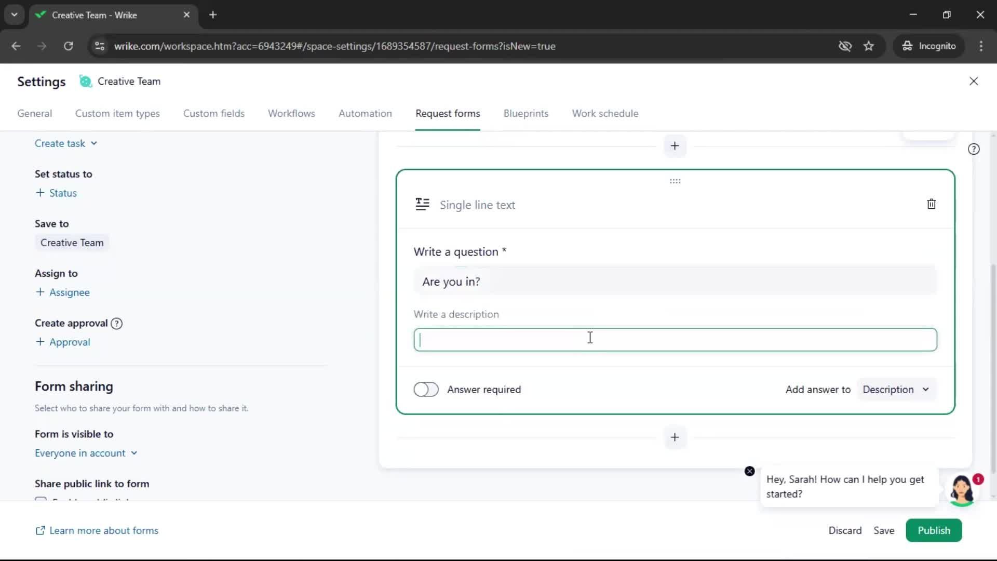Screen dimensions: 997x561
Task: Add an Assignee under Assign to
Action: (62, 292)
